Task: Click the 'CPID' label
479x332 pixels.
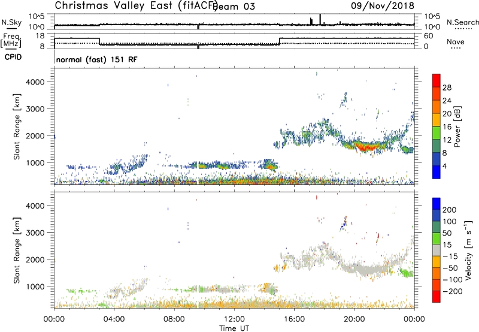Action: click(13, 57)
